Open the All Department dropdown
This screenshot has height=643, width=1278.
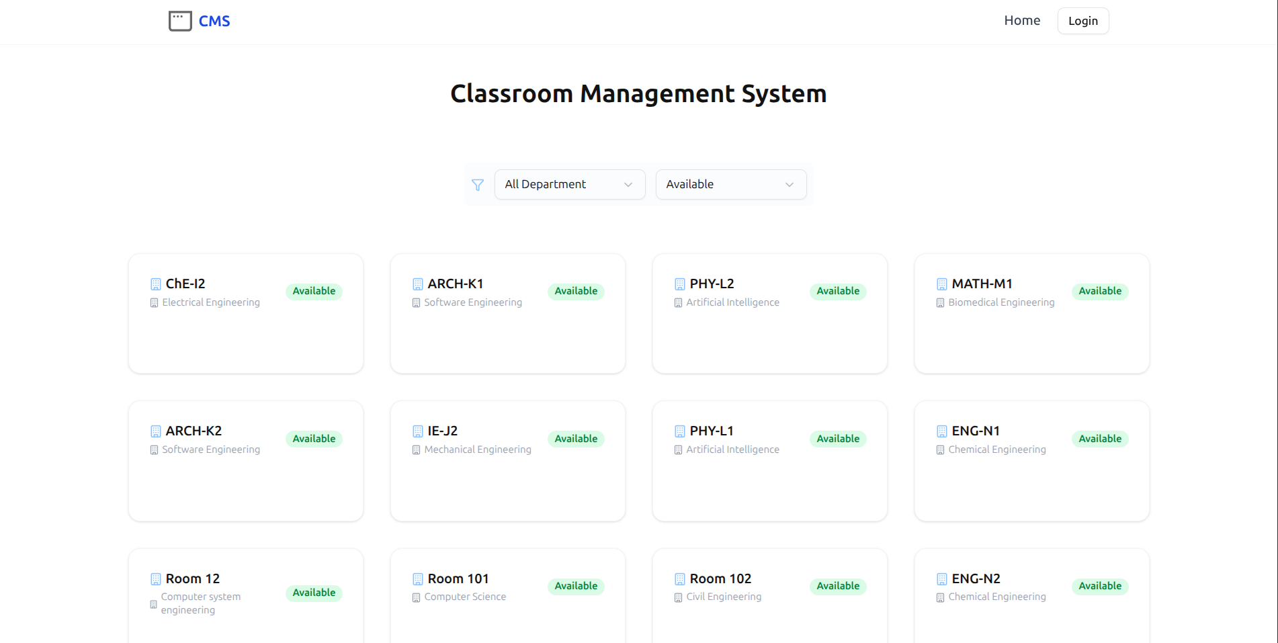570,184
